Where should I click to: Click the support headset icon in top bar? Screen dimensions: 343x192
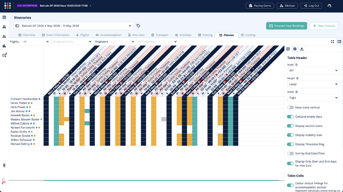pyautogui.click(x=329, y=6)
